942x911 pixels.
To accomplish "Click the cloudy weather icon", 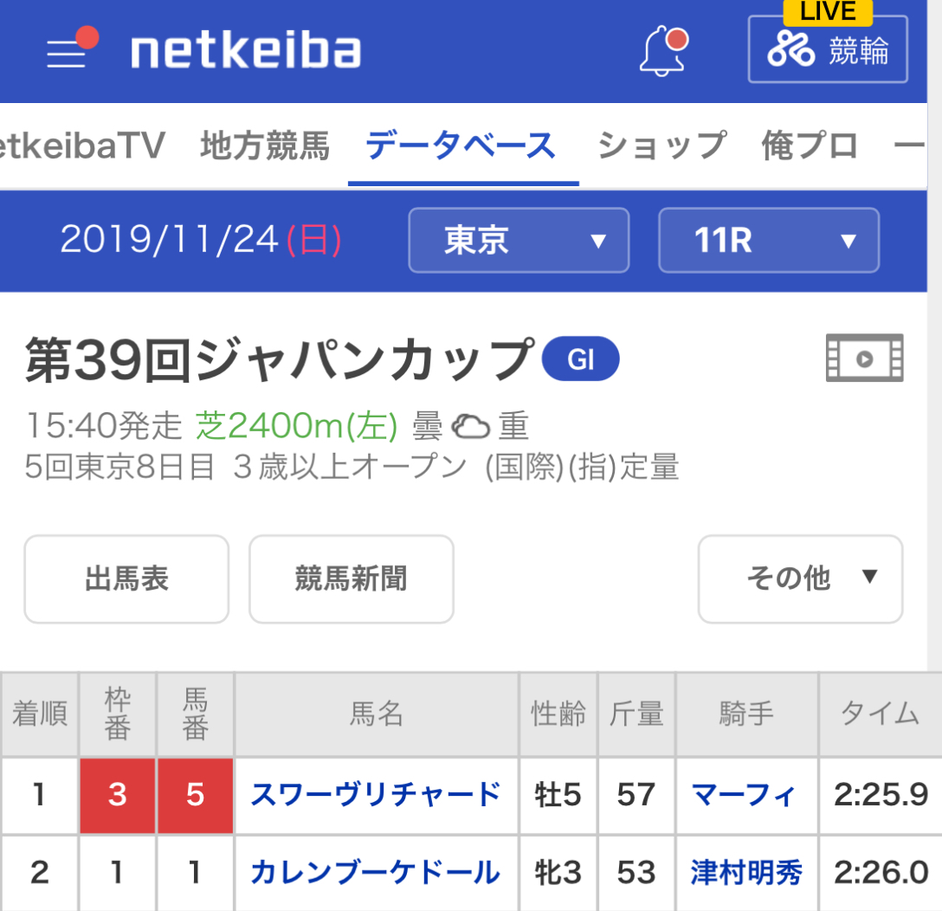I will (x=470, y=427).
